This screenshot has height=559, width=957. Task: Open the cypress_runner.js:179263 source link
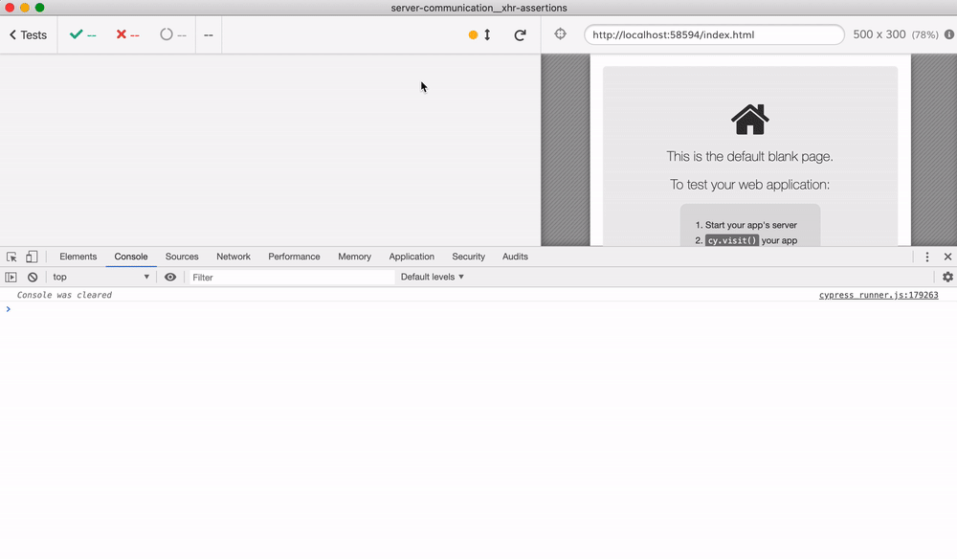pyautogui.click(x=878, y=295)
